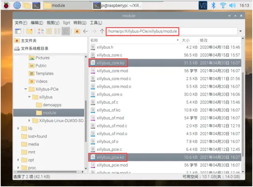The image size is (253, 187).
Task: Open the file manager taskbar launcher
Action: [x=27, y=6]
